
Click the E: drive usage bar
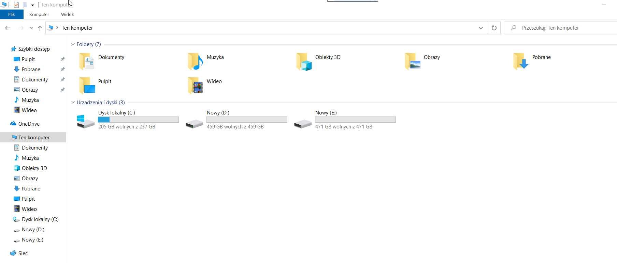pyautogui.click(x=355, y=120)
